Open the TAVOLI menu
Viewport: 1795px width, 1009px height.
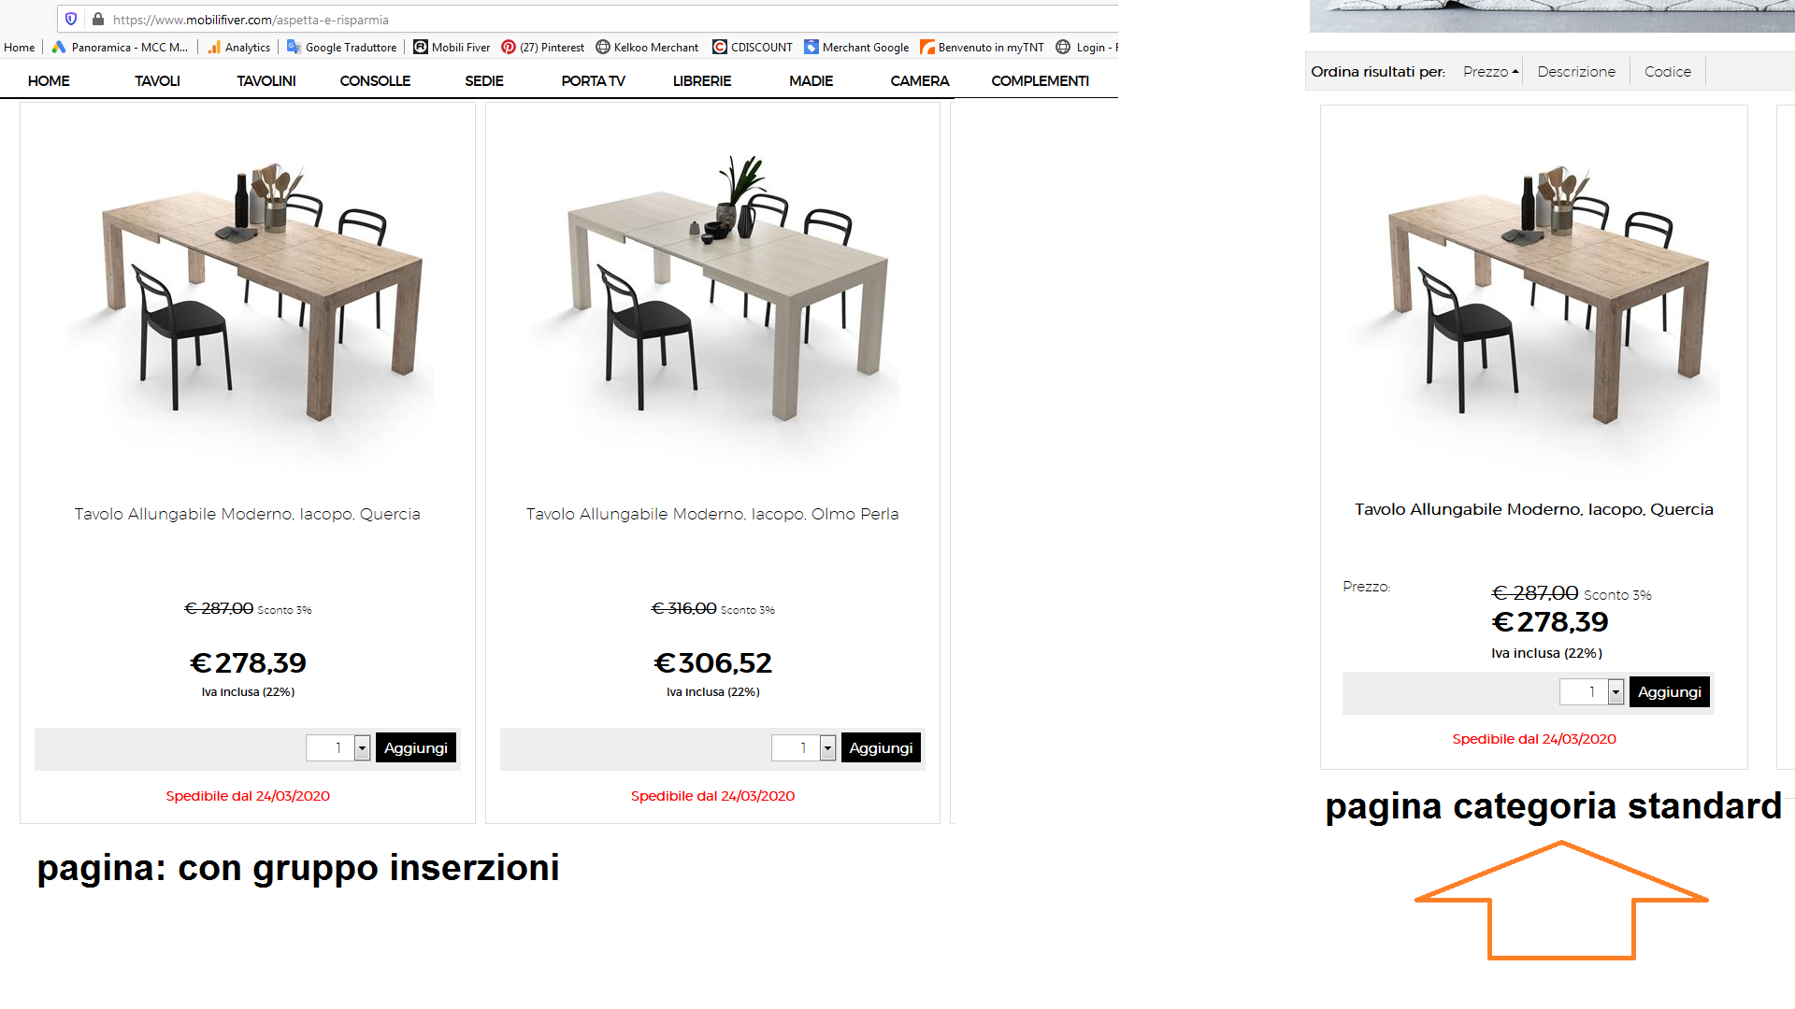(x=157, y=81)
